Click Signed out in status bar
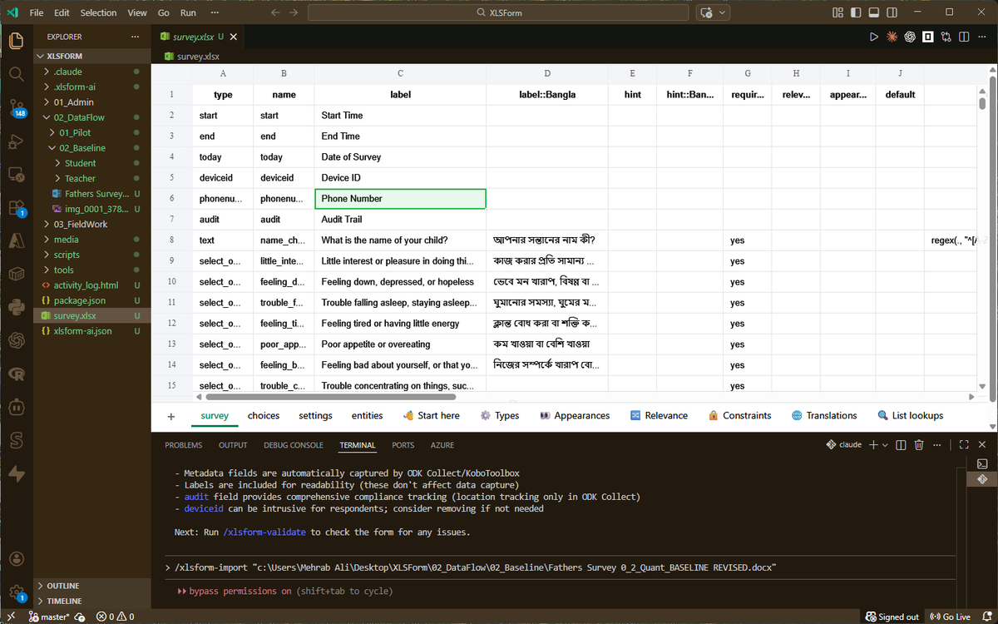998x624 pixels. coord(892,617)
